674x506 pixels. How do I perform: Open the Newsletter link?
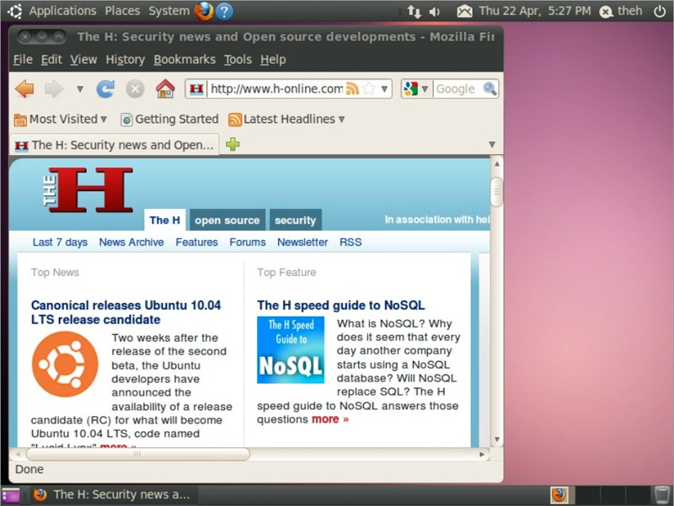pos(302,242)
